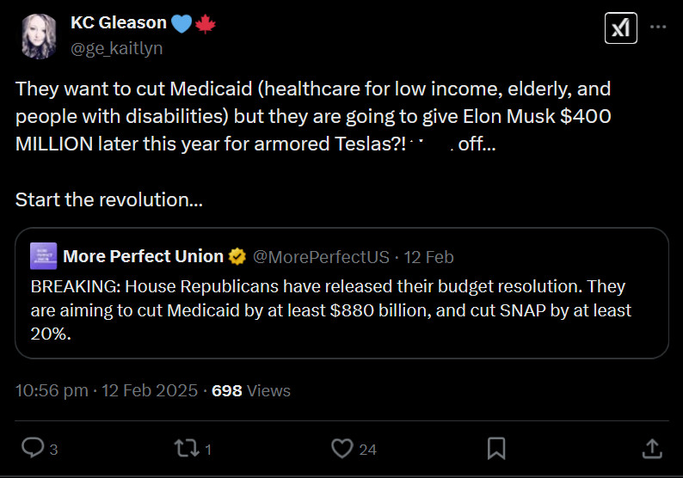This screenshot has height=478, width=683.
Task: Click the quoted post's 12 Feb date
Action: pos(428,256)
